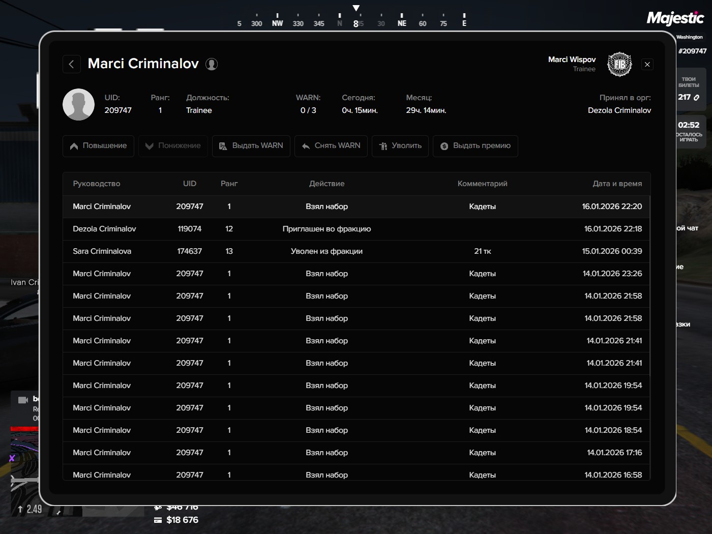Click UID 174637 in the log table
This screenshot has height=534, width=712.
coord(190,251)
